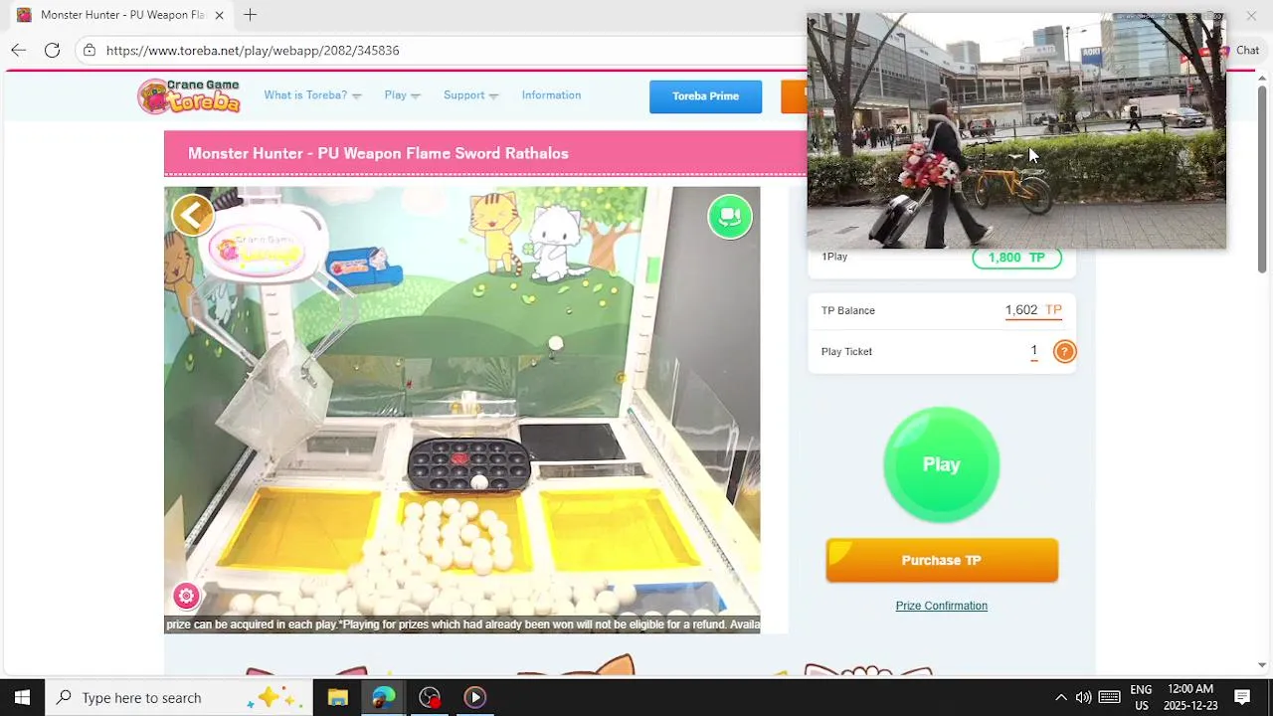1273x716 pixels.
Task: Expand the What is Toreba? menu
Action: point(312,95)
